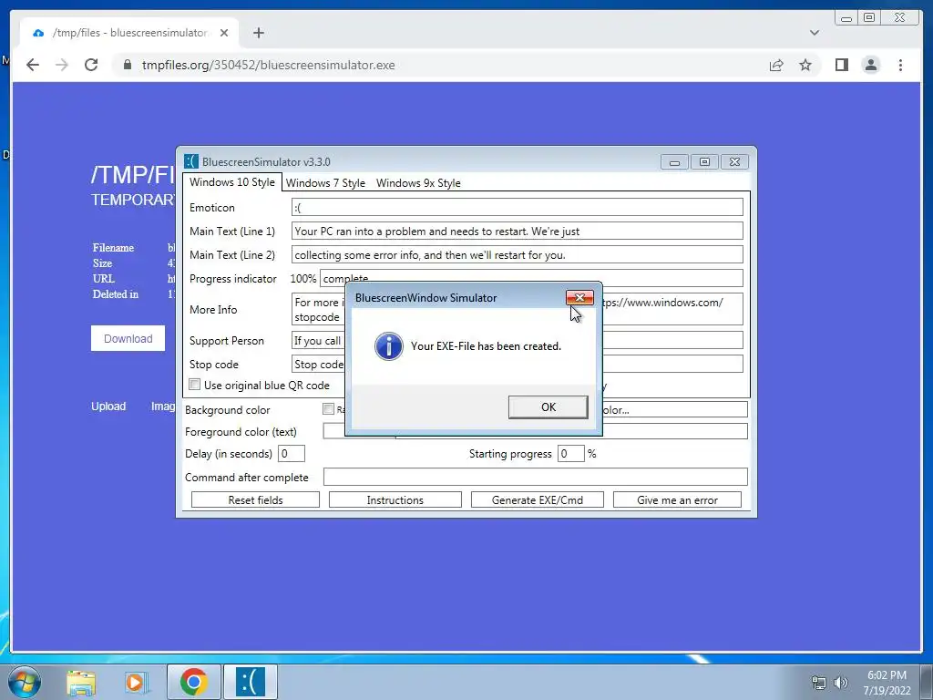
Task: Switch to the Windows 9x Style tab
Action: [x=418, y=182]
